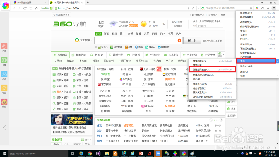Switch the search type to 图片

pos(122,34)
